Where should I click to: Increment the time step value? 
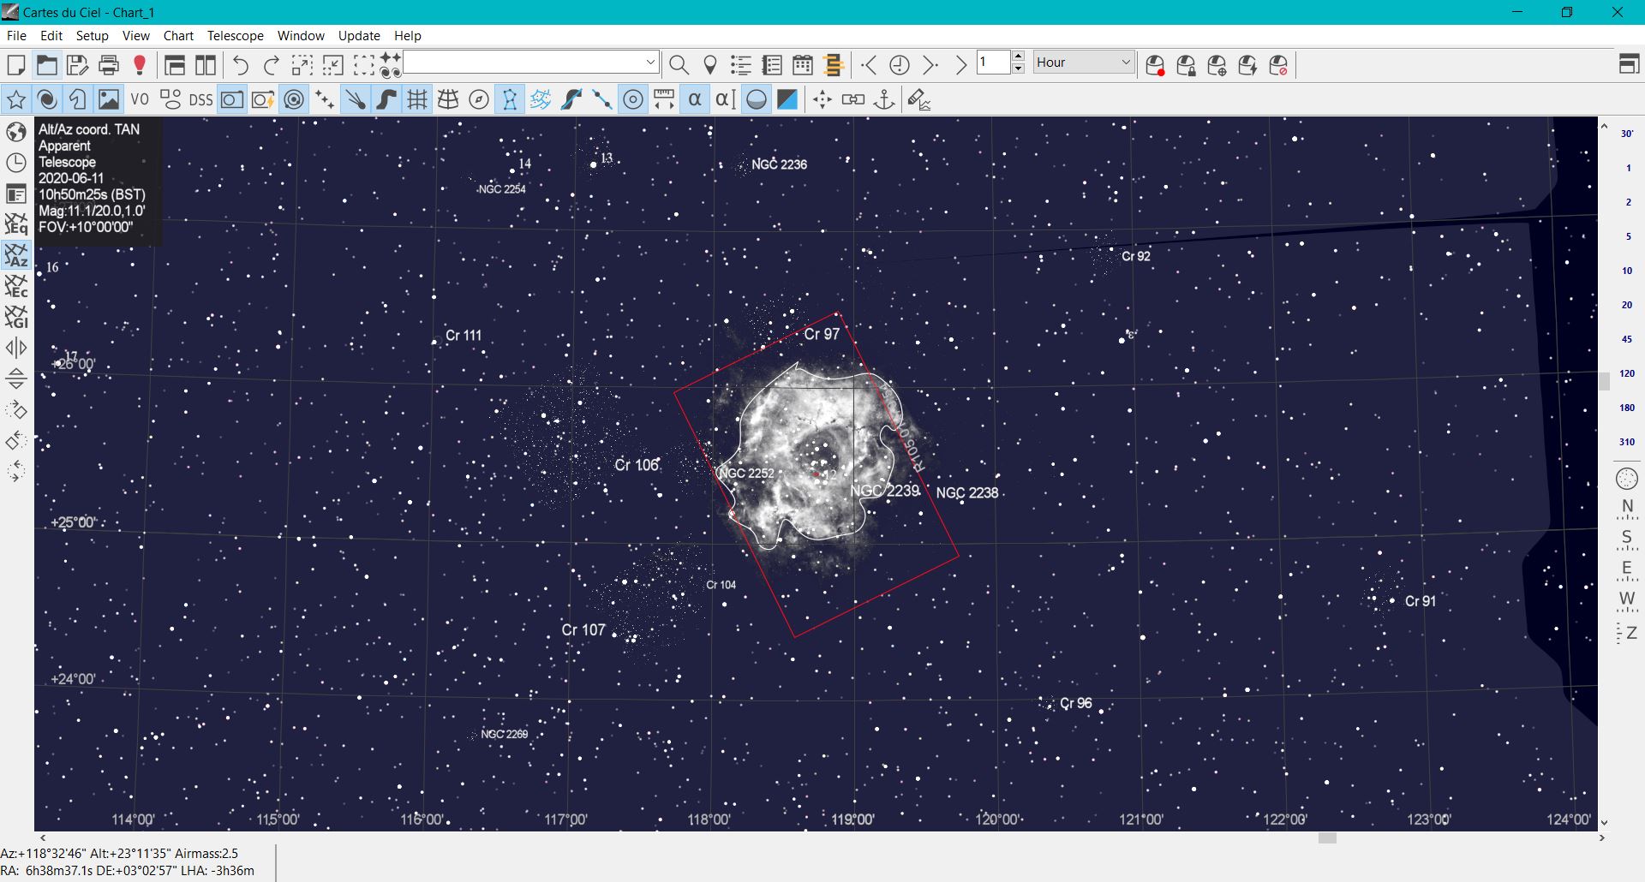click(x=1018, y=57)
